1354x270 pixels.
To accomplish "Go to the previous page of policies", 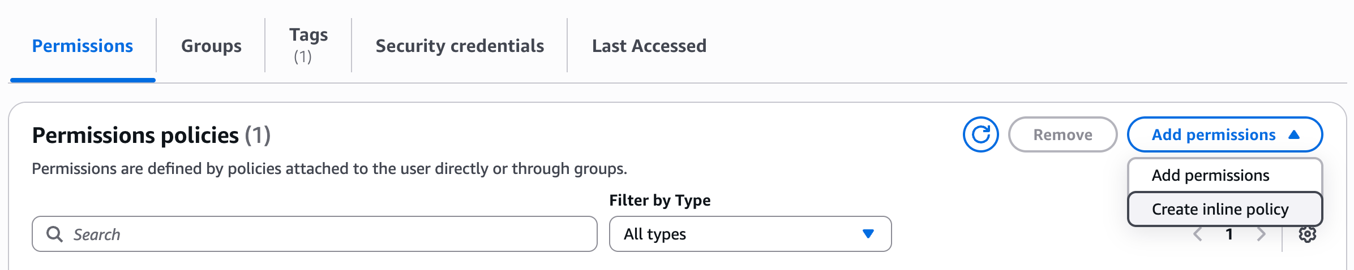I will click(x=1198, y=234).
